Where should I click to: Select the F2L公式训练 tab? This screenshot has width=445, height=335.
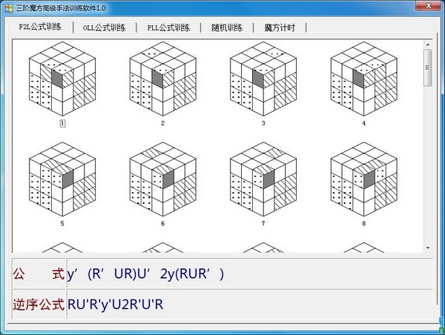pyautogui.click(x=40, y=27)
